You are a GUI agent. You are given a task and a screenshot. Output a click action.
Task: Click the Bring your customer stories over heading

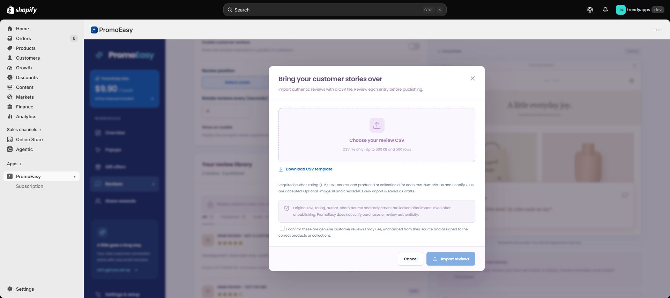330,79
